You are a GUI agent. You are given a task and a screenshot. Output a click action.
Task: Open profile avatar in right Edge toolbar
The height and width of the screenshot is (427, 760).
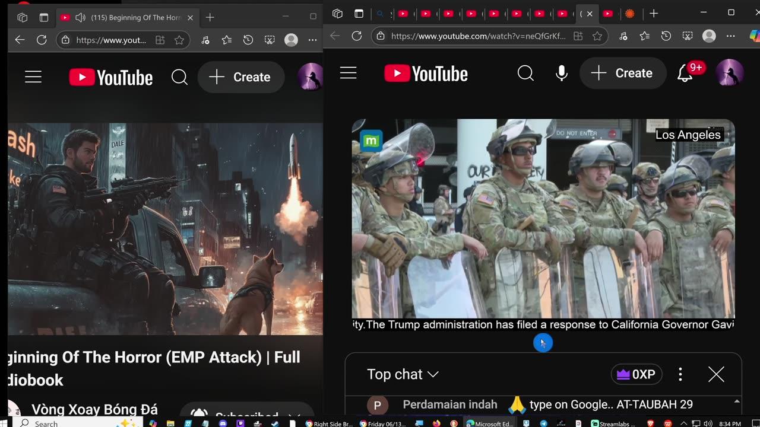[709, 36]
